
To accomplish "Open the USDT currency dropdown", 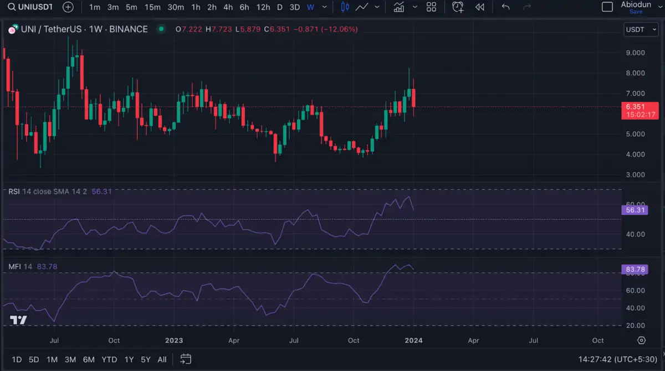I will pos(641,29).
